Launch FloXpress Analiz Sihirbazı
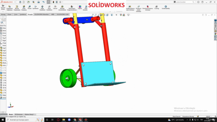The image size is (217, 122). [x=139, y=9]
